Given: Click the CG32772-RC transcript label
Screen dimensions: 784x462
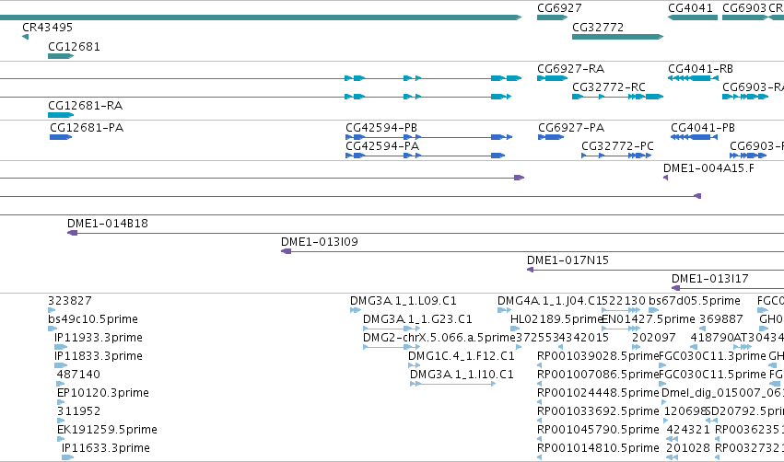Looking at the screenshot, I should (x=609, y=87).
